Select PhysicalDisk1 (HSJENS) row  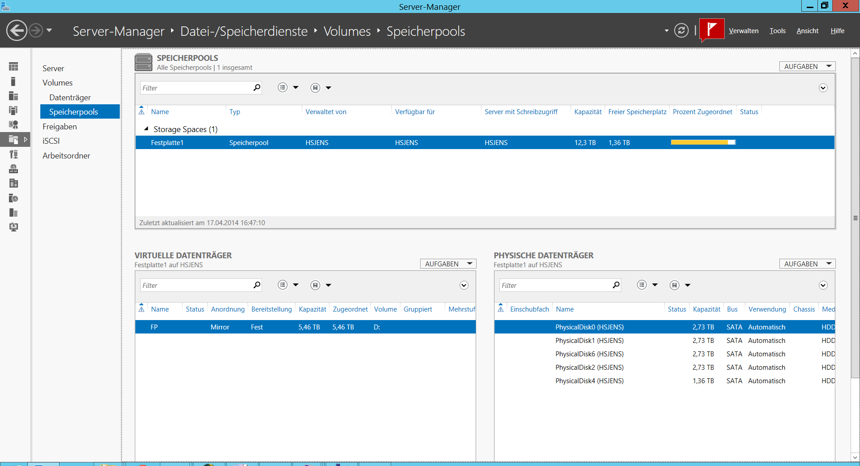[665, 340]
